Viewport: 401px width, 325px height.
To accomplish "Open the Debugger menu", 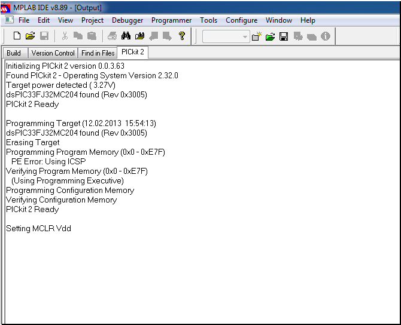I will pyautogui.click(x=127, y=20).
